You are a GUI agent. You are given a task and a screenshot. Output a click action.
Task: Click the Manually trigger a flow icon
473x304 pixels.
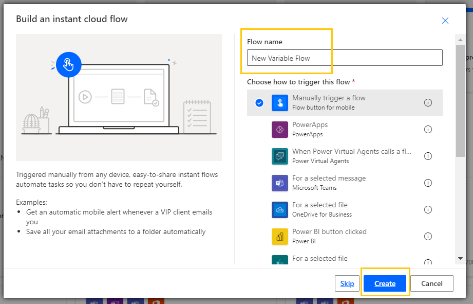(x=280, y=103)
